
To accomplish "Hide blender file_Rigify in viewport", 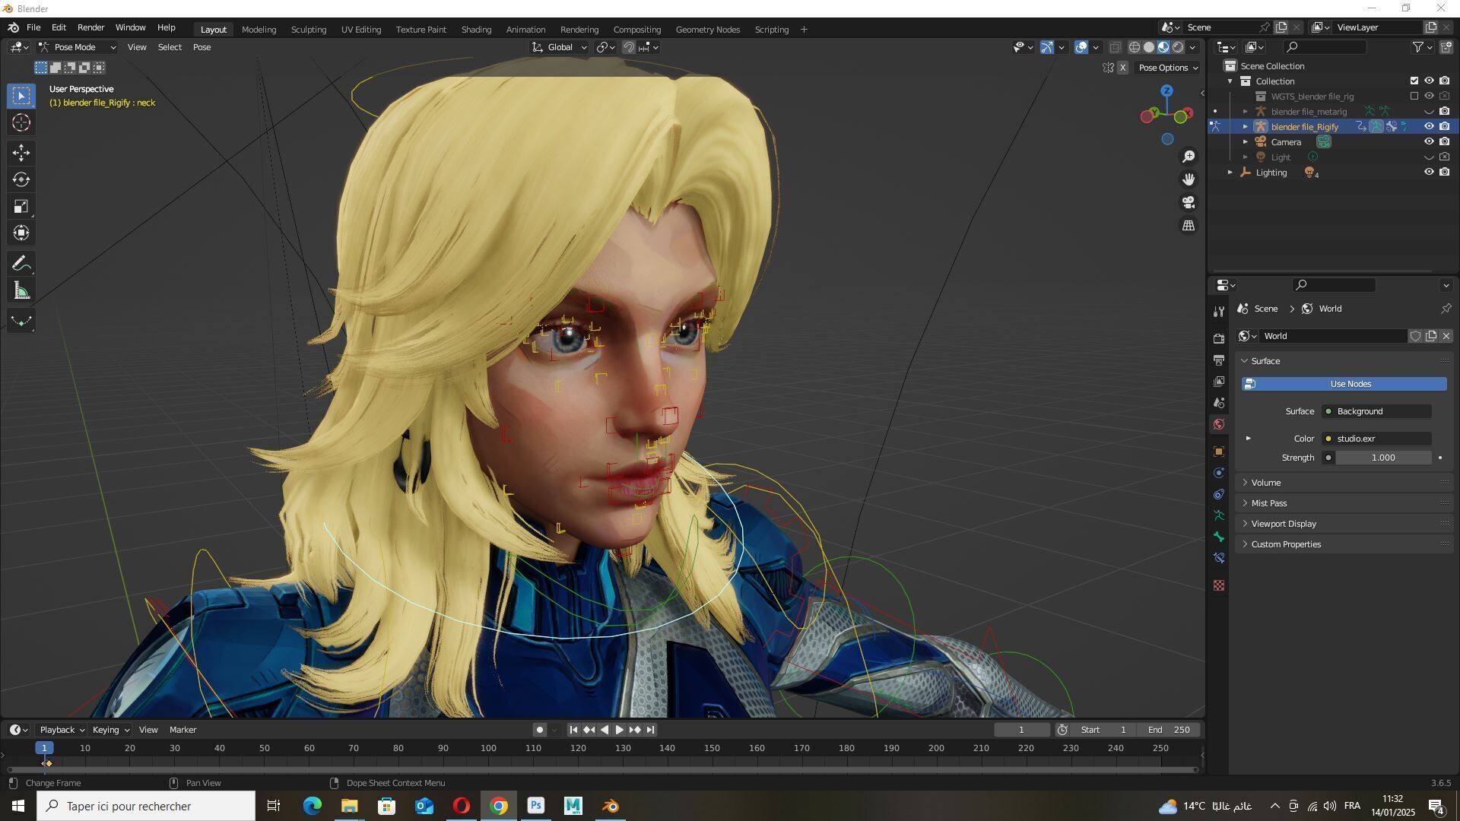I will [1429, 126].
